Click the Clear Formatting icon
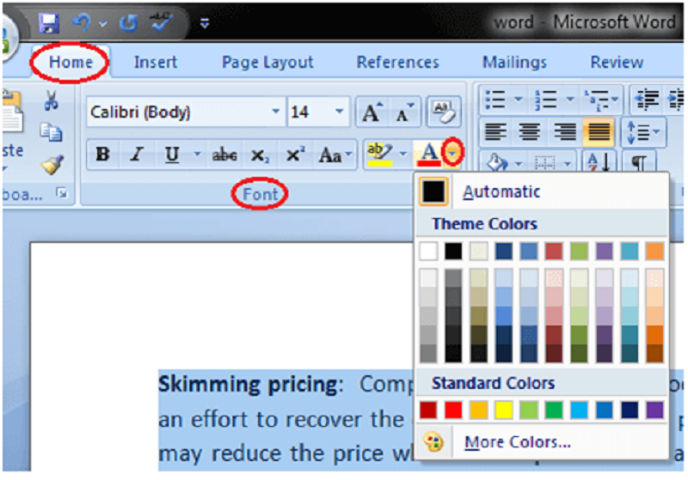This screenshot has height=480, width=688. click(x=443, y=112)
